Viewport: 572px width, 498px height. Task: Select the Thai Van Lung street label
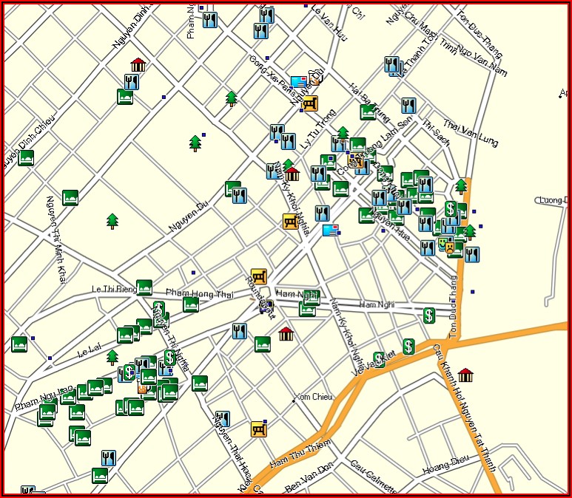(x=470, y=132)
